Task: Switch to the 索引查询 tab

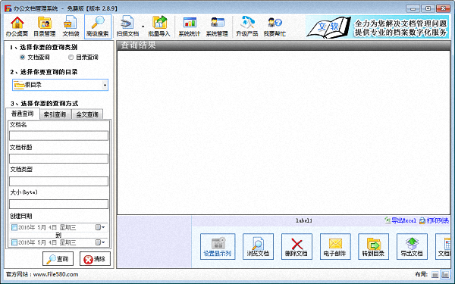Action: 55,115
